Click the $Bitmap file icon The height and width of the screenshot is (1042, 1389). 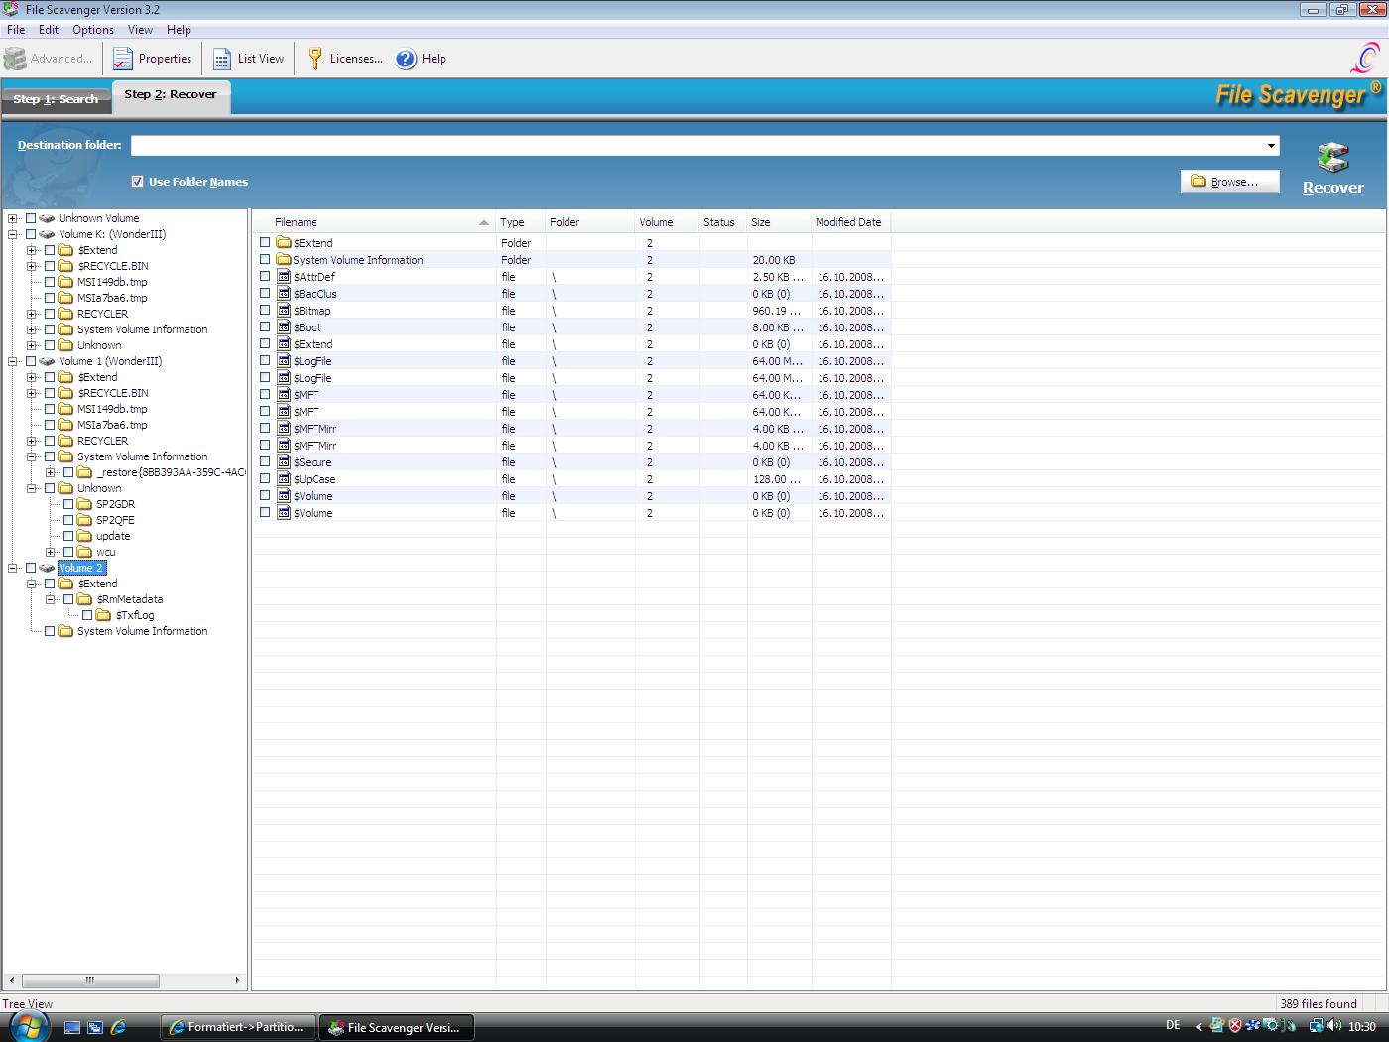(x=284, y=311)
